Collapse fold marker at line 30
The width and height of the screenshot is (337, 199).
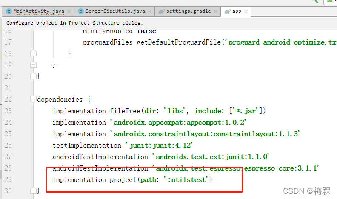[33, 191]
